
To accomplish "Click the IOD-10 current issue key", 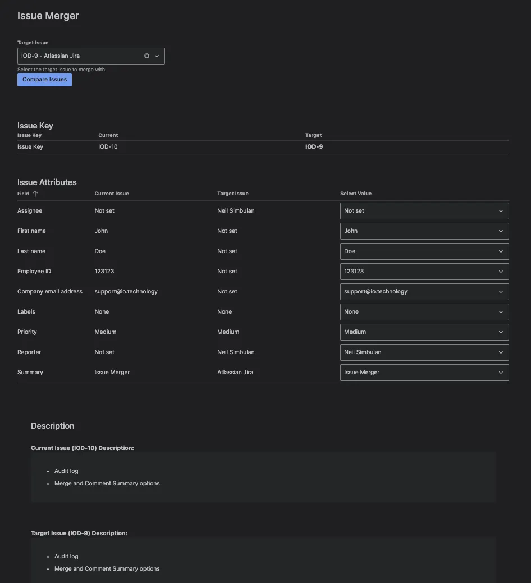I will (108, 146).
